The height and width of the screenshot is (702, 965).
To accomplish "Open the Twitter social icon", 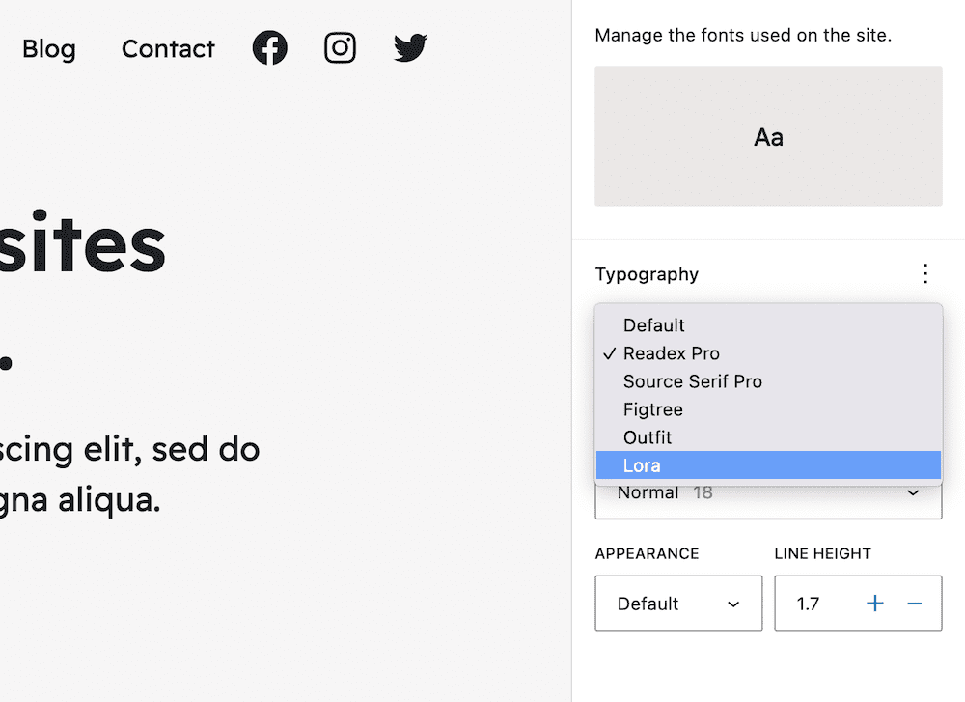I will tap(409, 47).
